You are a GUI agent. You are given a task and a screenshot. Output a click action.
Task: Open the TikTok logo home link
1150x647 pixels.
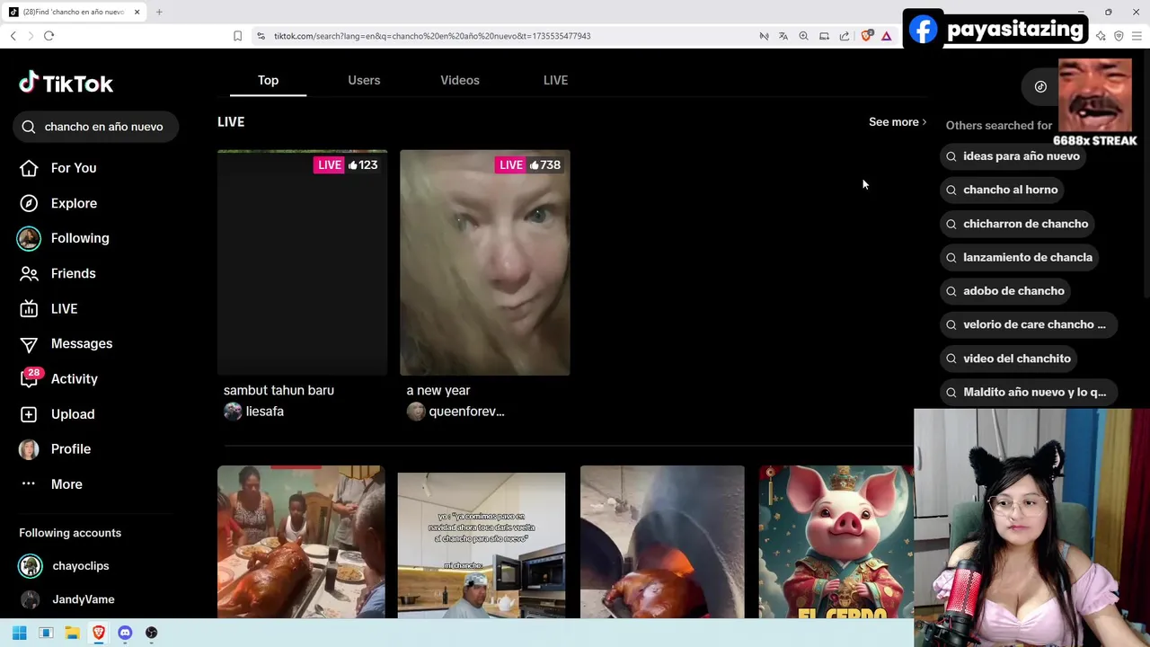pos(66,84)
